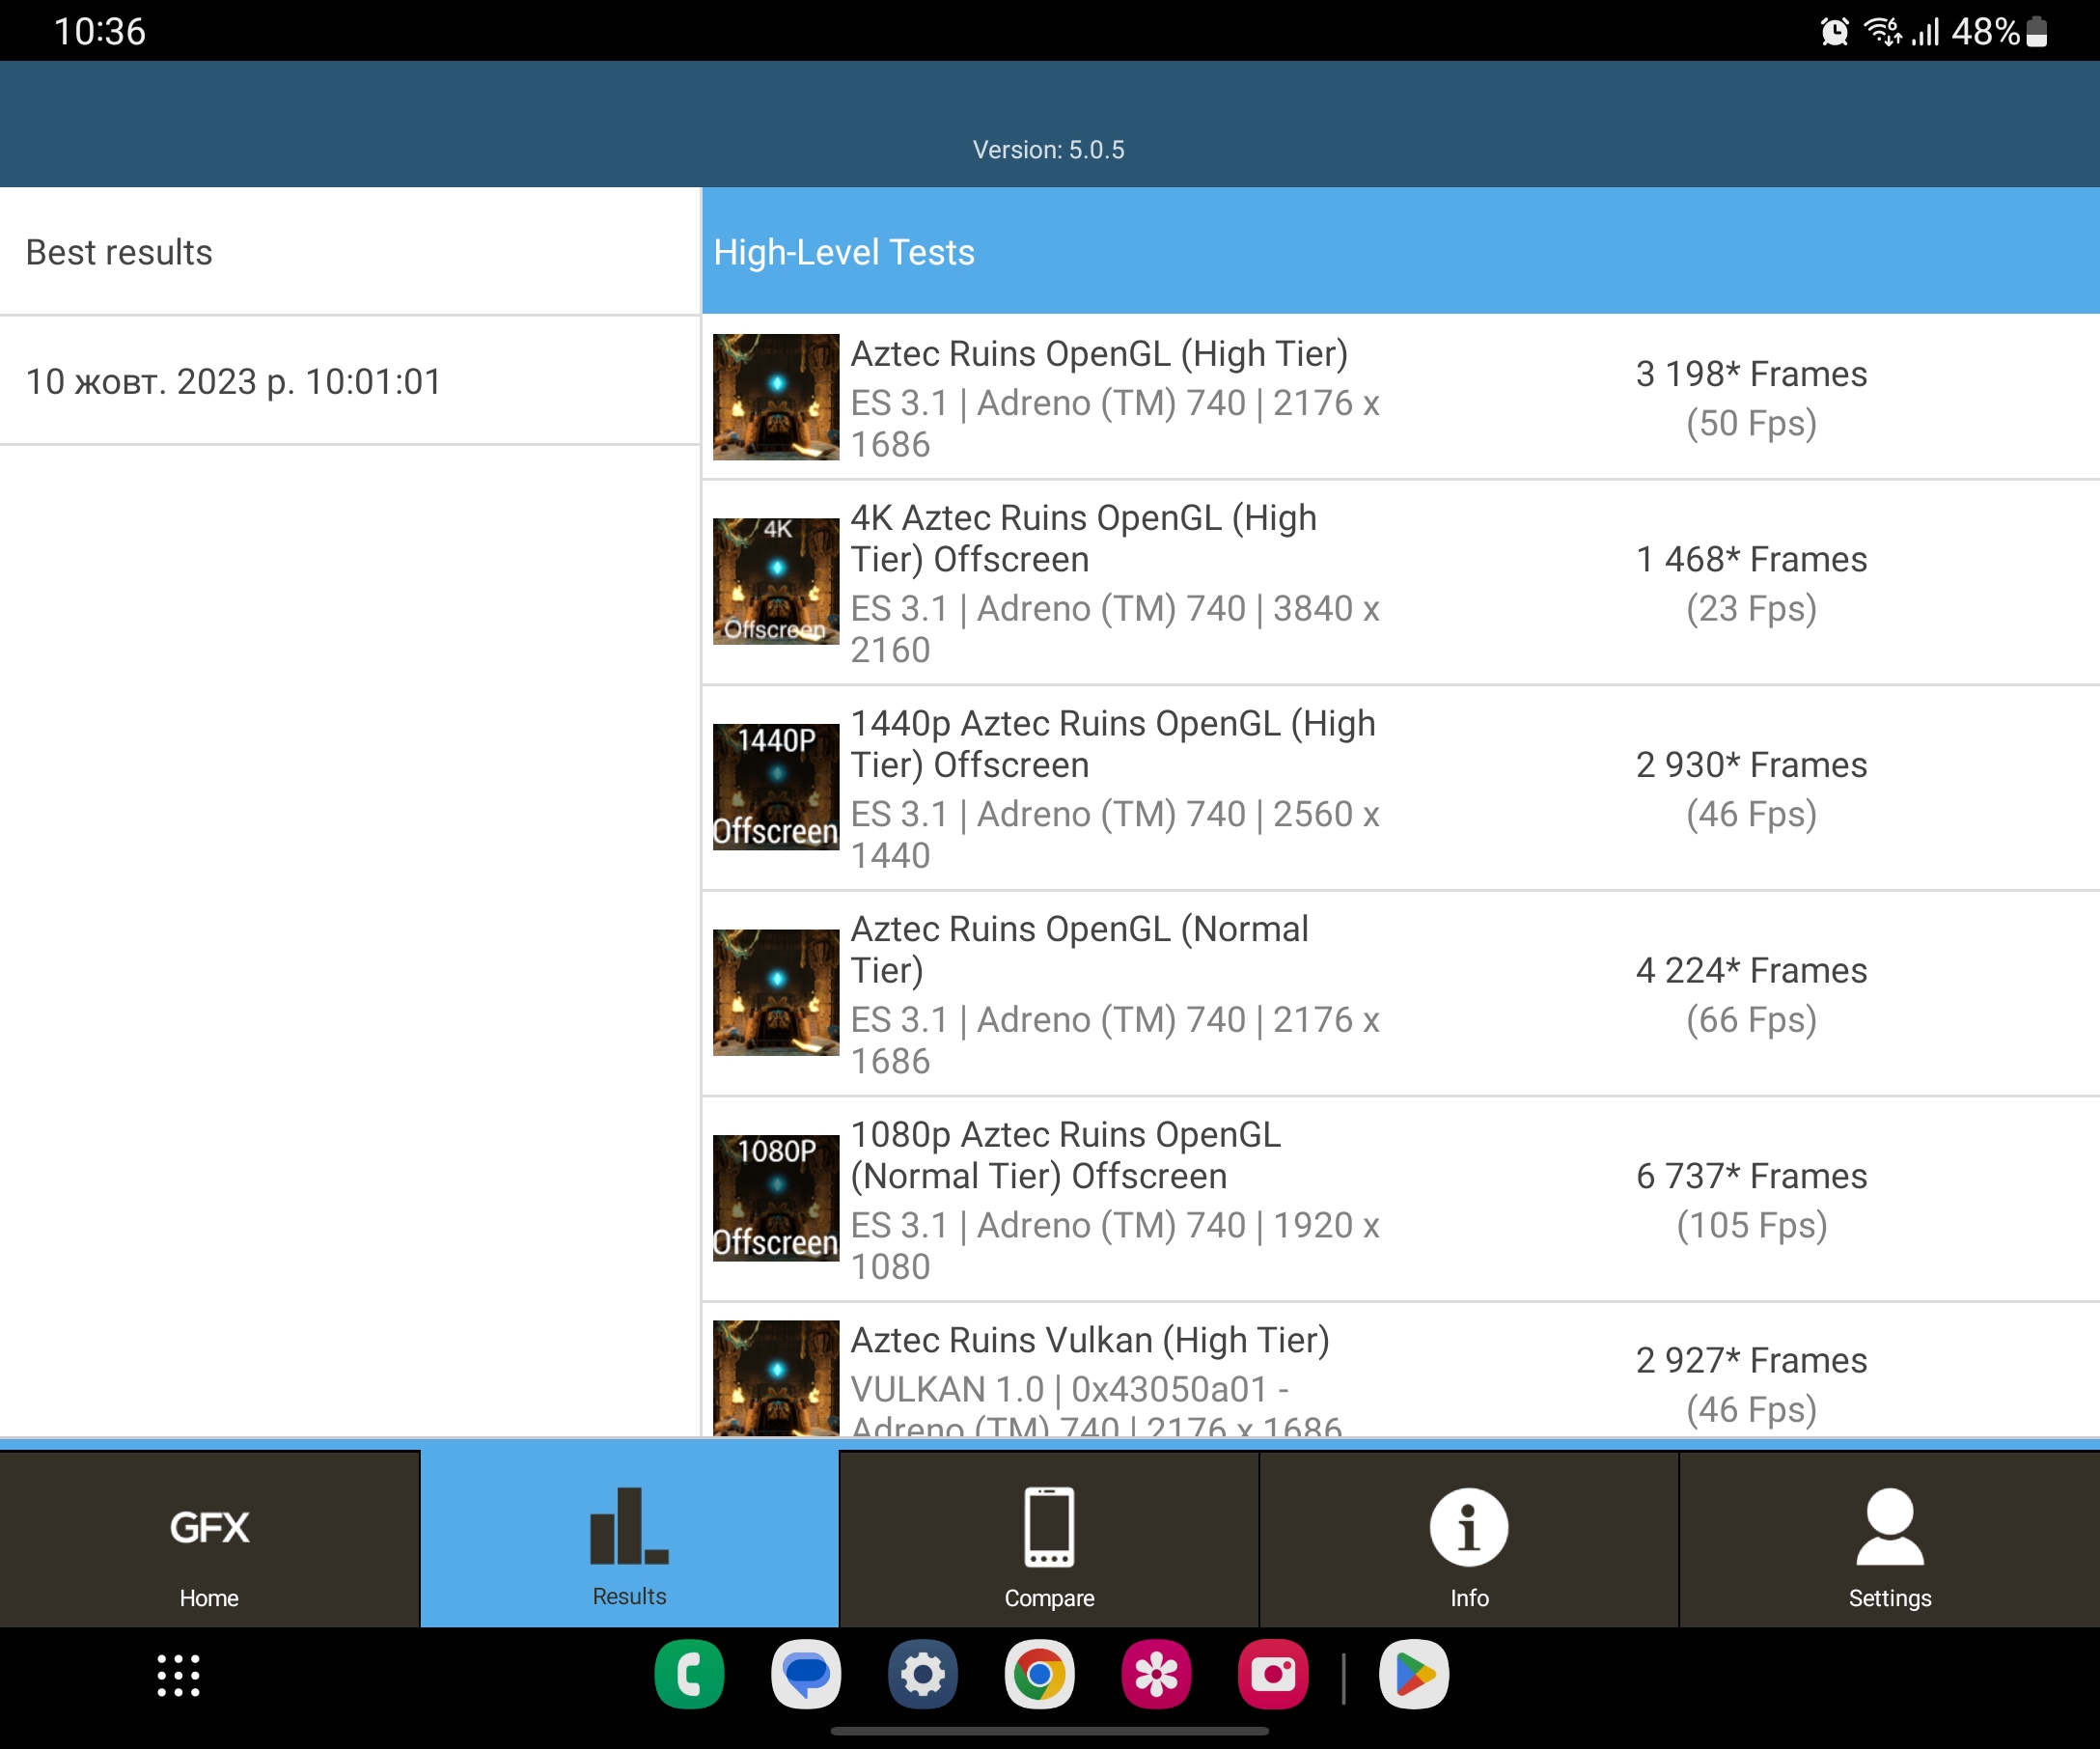
Task: Open the app drawer grid icon
Action: tap(179, 1675)
